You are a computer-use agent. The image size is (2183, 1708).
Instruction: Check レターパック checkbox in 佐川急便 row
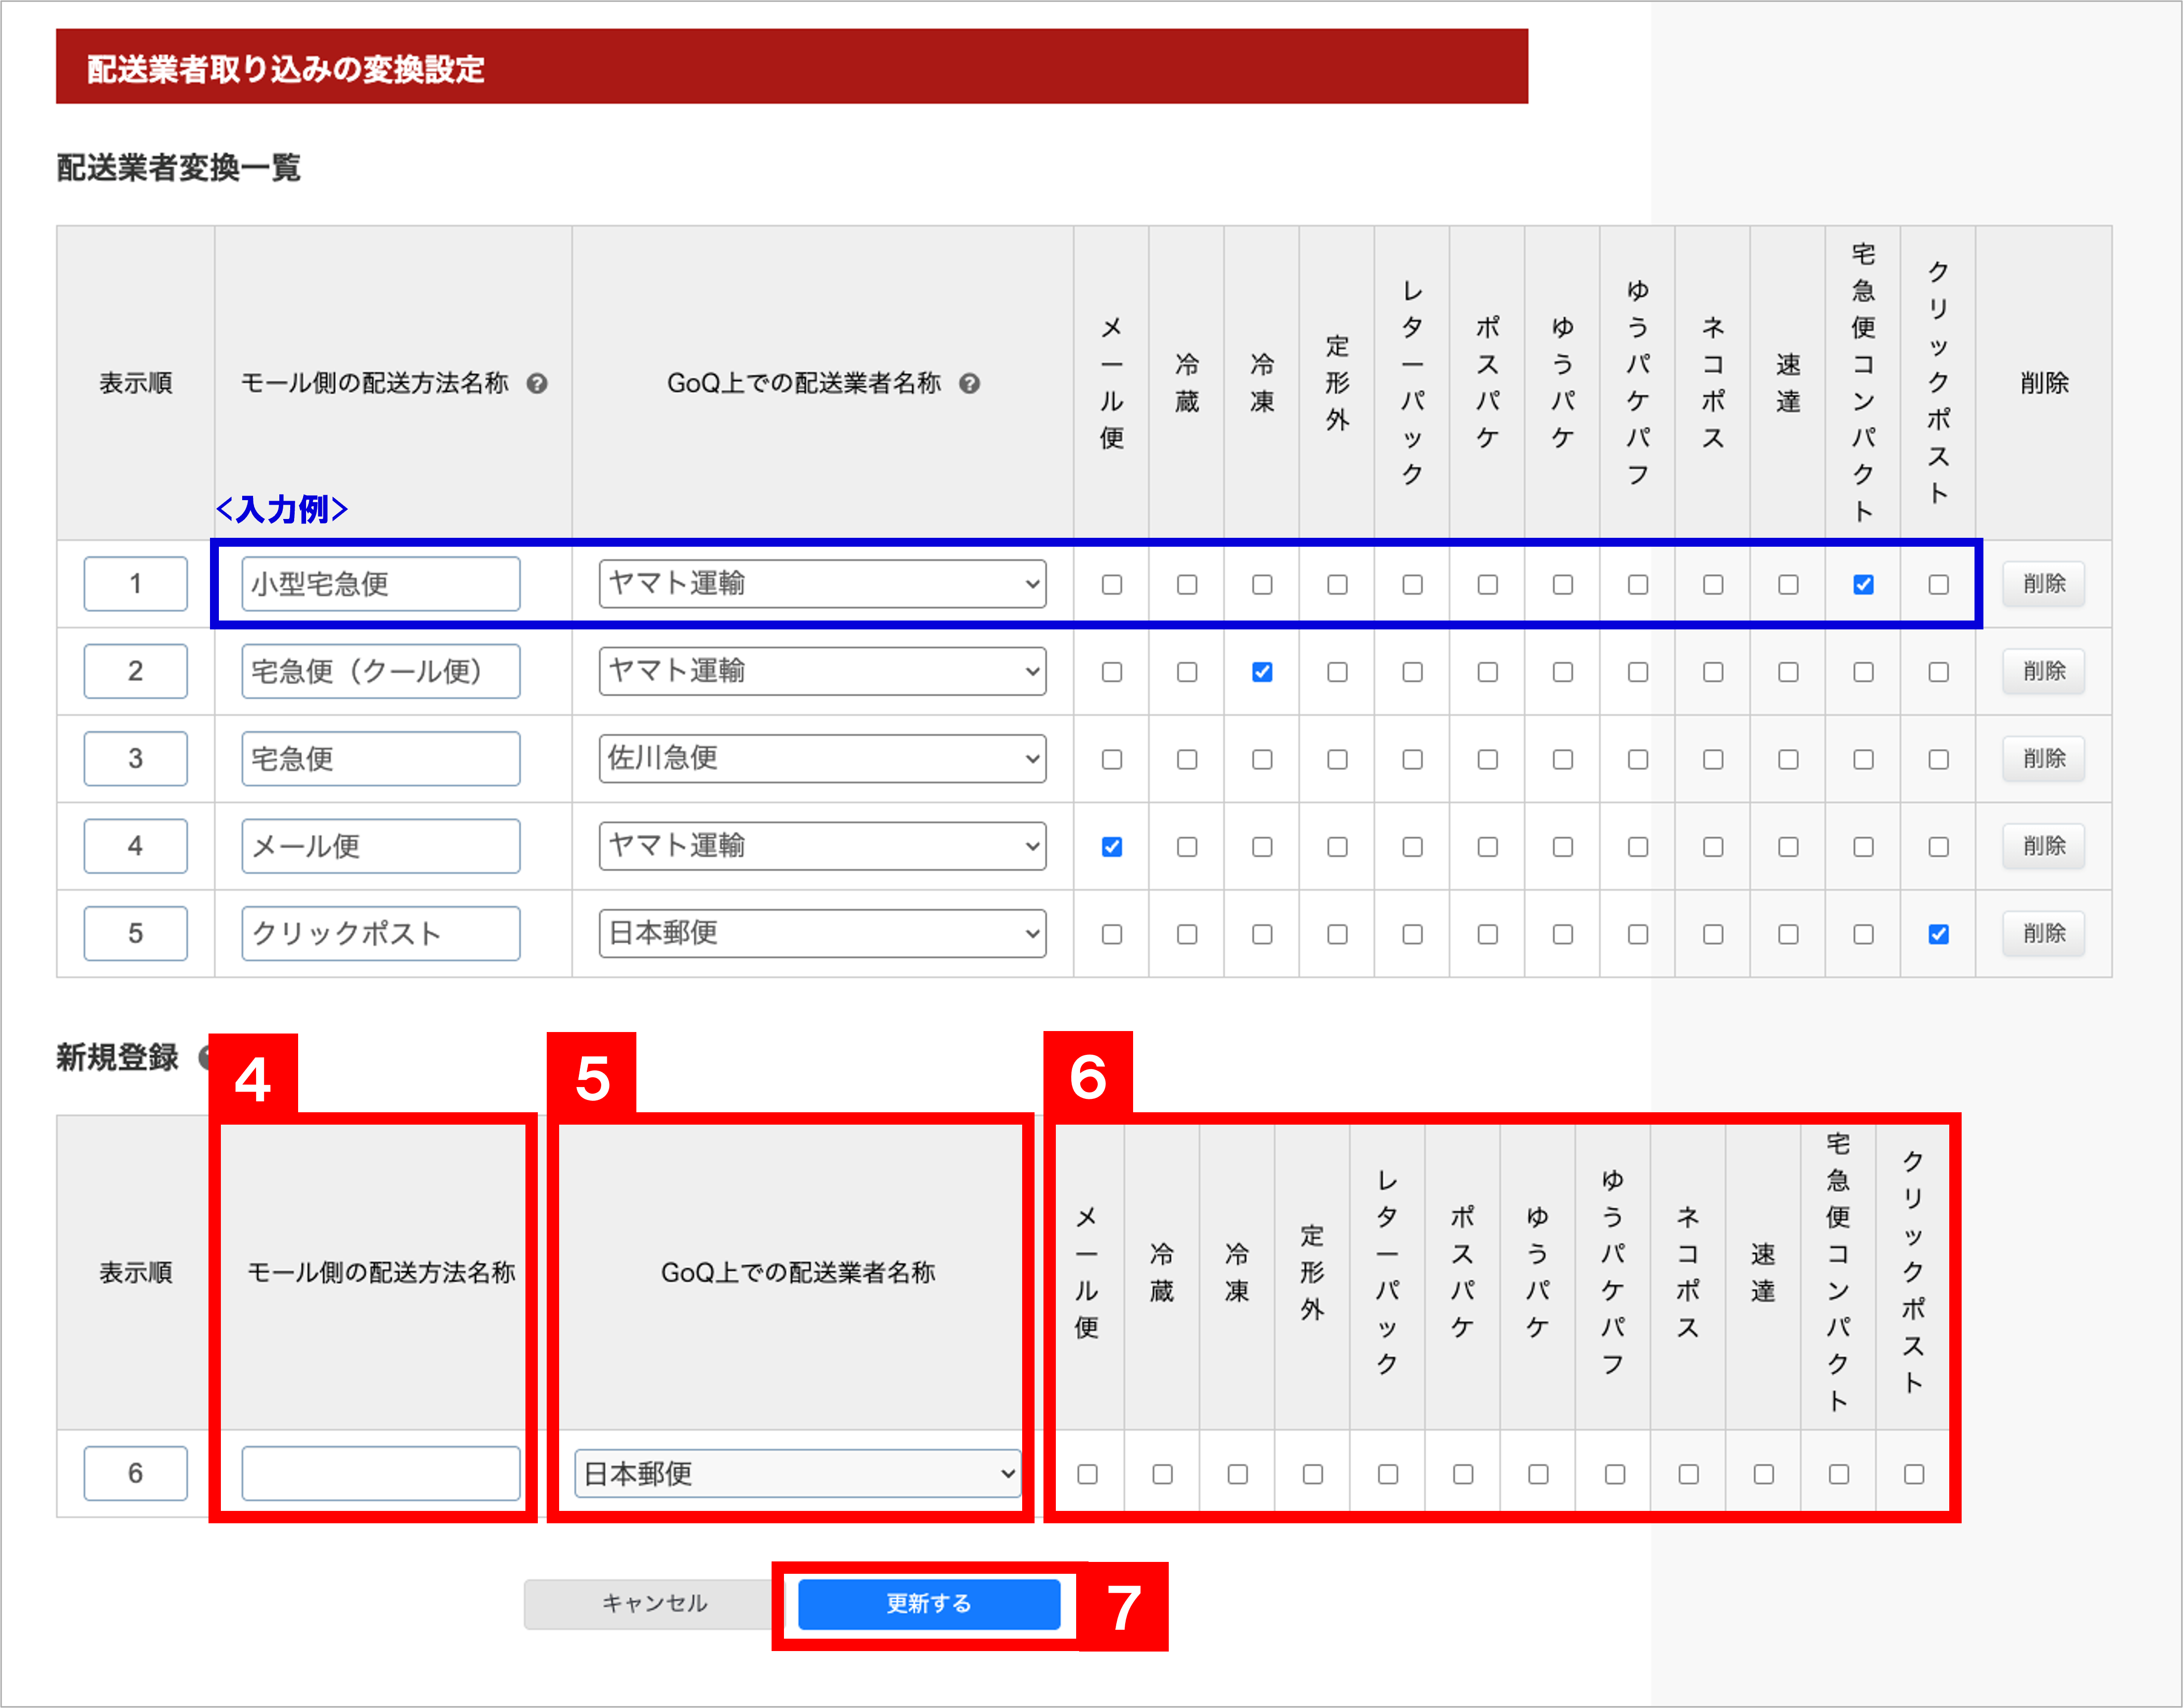coord(1412,759)
